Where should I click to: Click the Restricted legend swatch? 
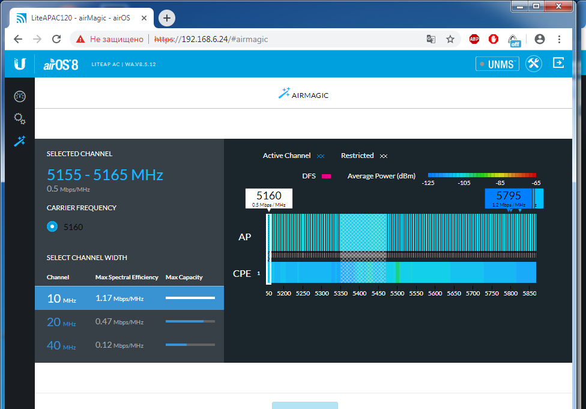pos(384,156)
